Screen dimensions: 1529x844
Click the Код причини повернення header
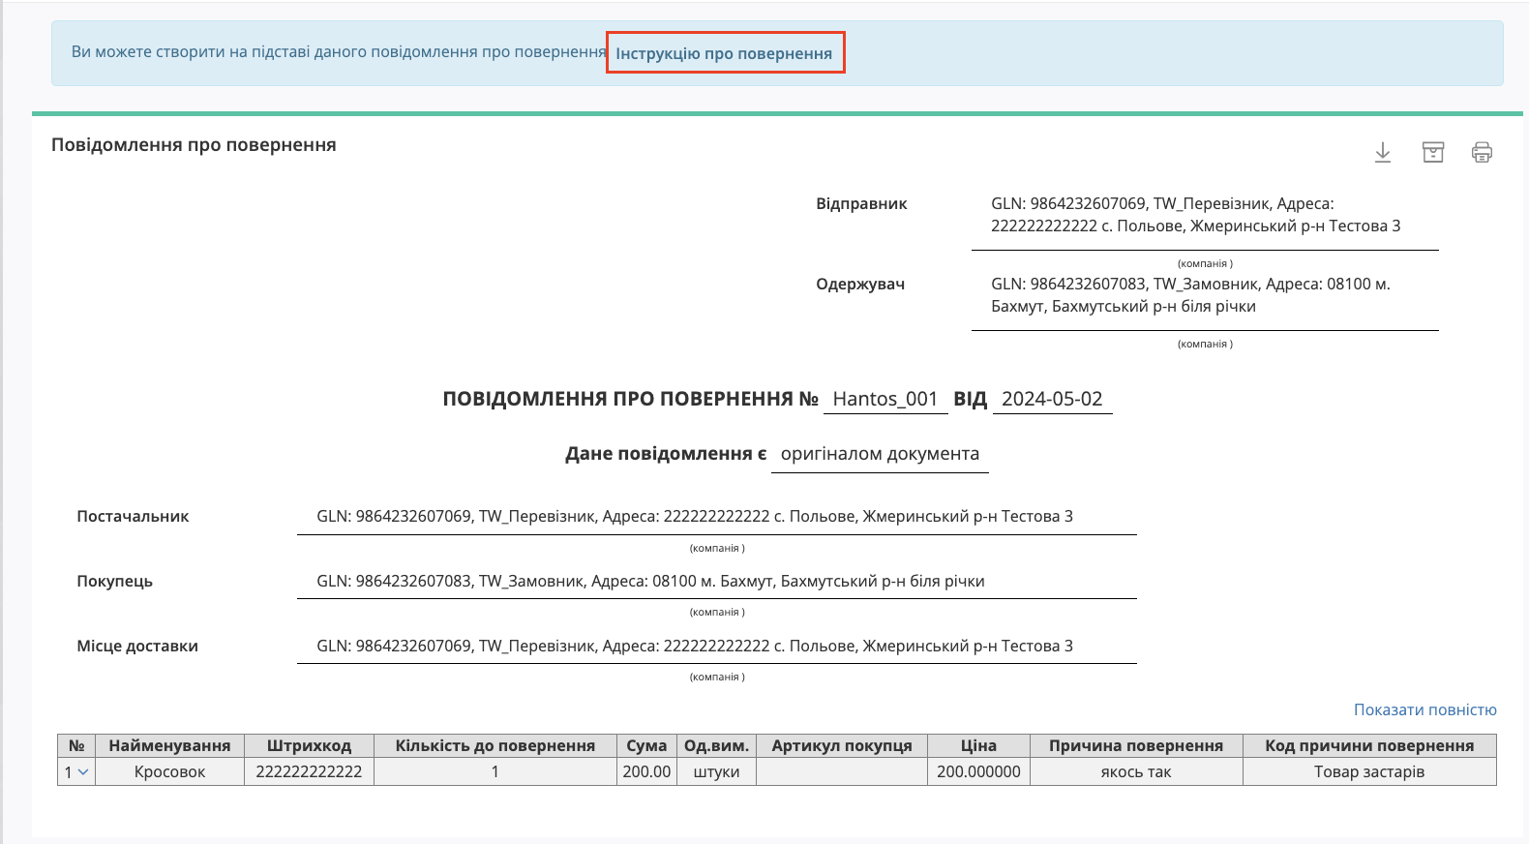[1369, 745]
